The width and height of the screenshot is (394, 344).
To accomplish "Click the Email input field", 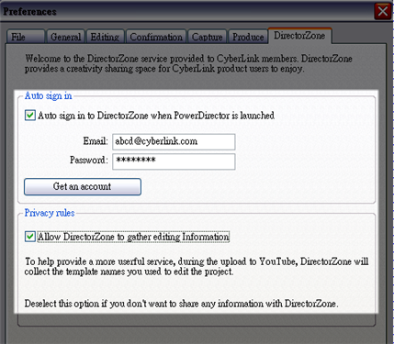I will coord(174,141).
